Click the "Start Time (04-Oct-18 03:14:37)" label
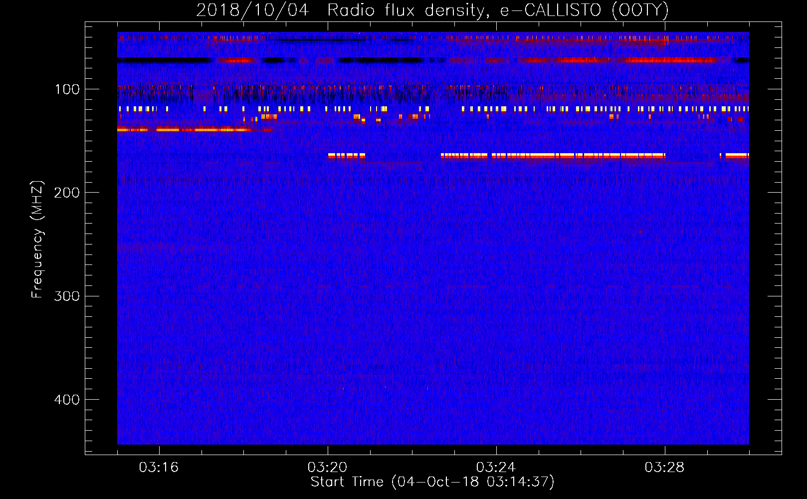This screenshot has height=499, width=807. [432, 482]
